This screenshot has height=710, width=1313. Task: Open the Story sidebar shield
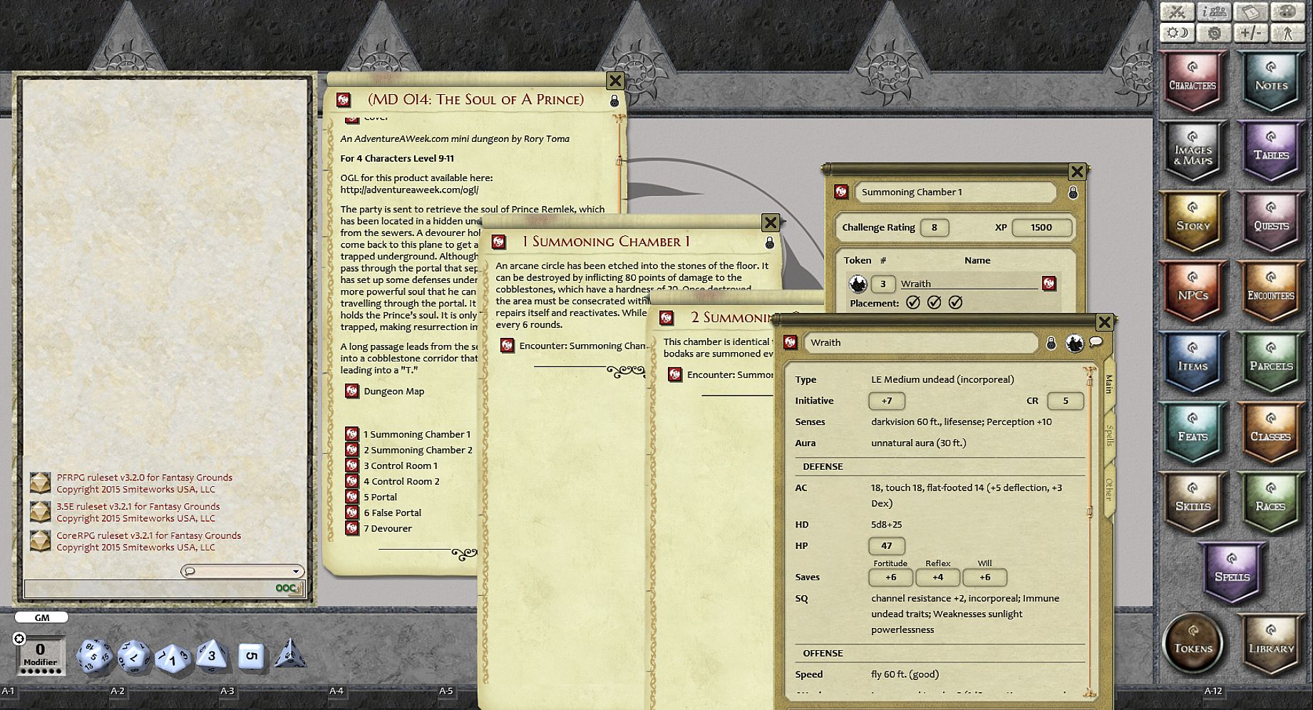pyautogui.click(x=1193, y=222)
